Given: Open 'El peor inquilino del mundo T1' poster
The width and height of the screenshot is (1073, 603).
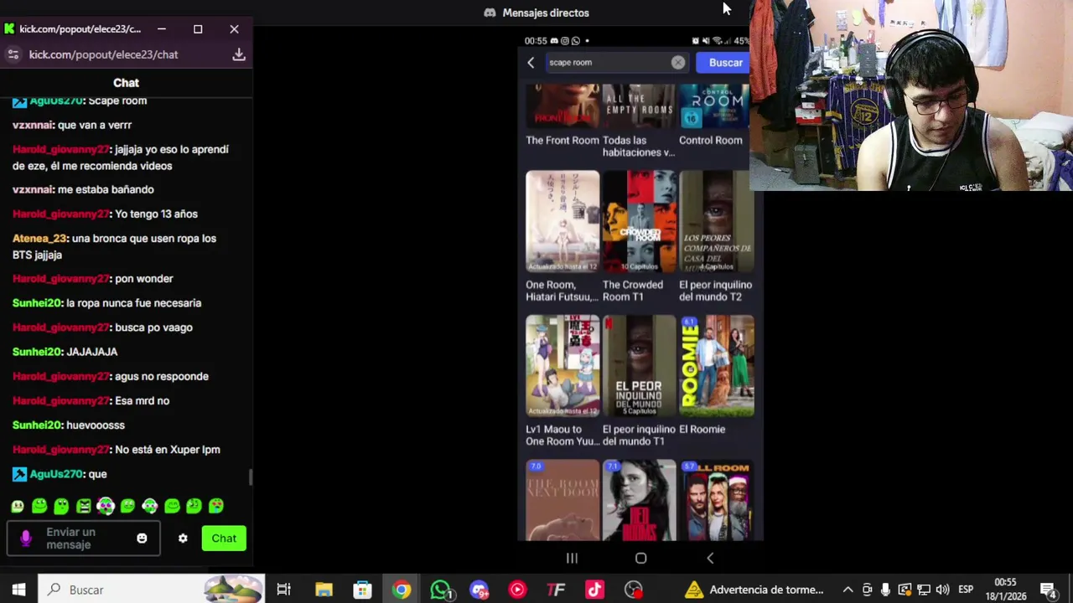Looking at the screenshot, I should pyautogui.click(x=639, y=366).
